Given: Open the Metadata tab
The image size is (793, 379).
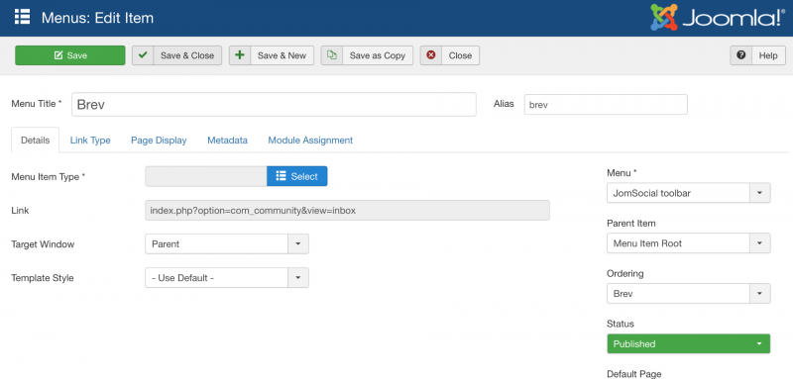Looking at the screenshot, I should pos(228,141).
